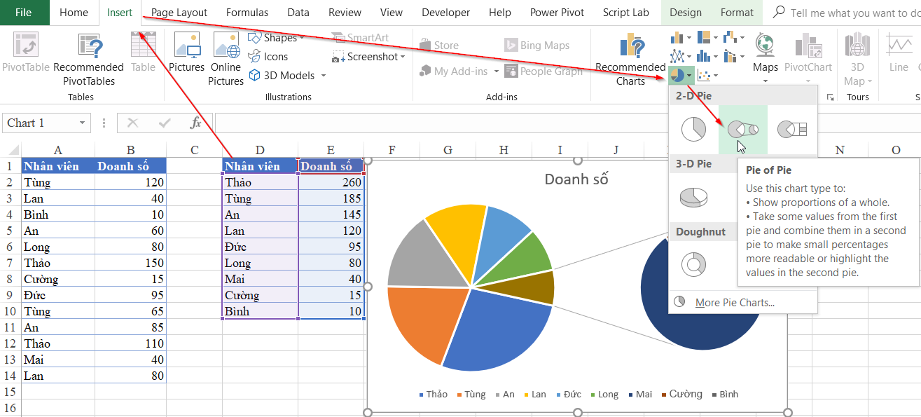Click the 3D Map button
This screenshot has height=417, width=921.
point(857,60)
